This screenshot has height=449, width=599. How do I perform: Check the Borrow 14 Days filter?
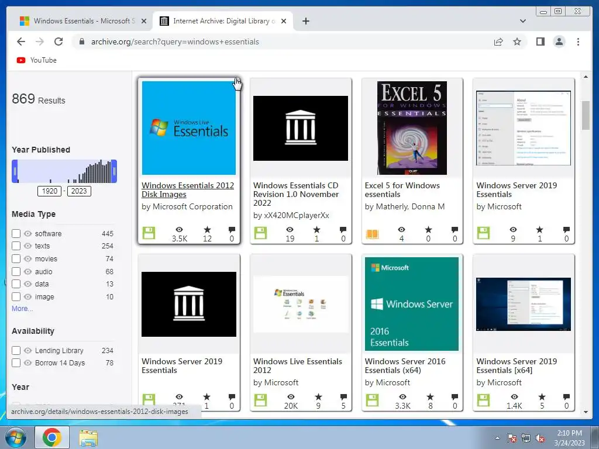click(x=16, y=362)
